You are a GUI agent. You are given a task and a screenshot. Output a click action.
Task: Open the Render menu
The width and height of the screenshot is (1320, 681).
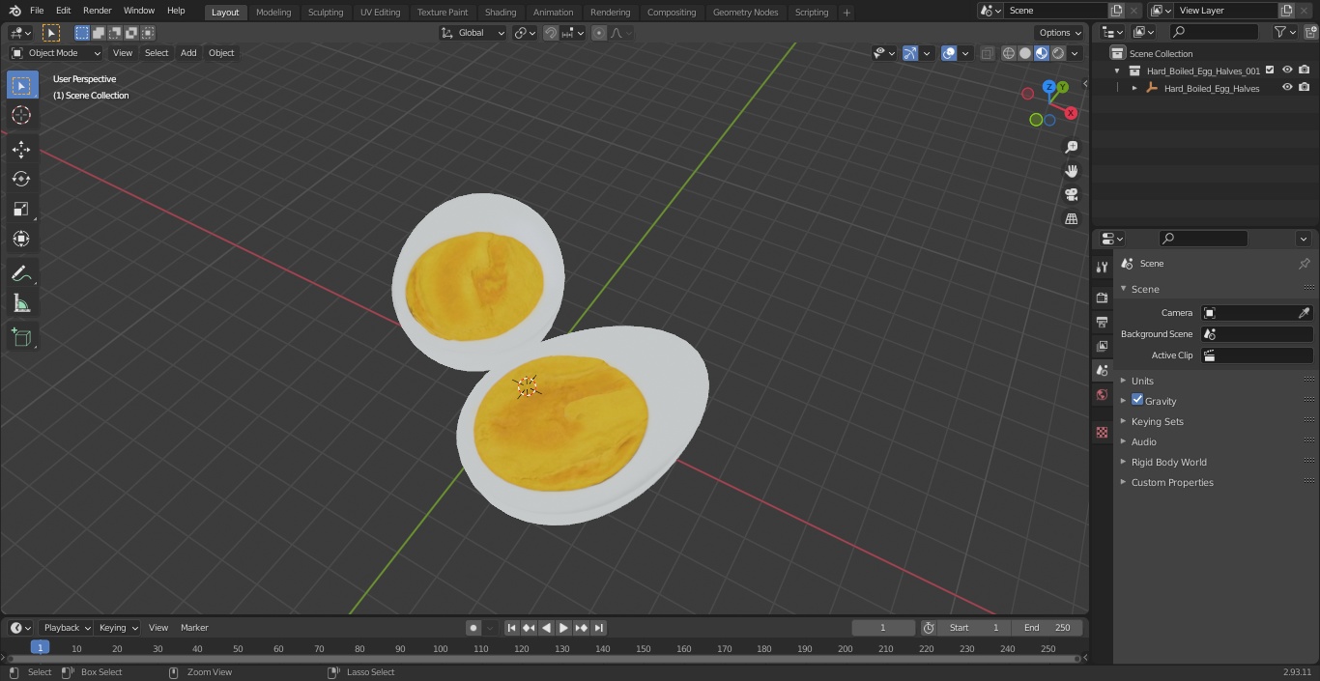(97, 11)
